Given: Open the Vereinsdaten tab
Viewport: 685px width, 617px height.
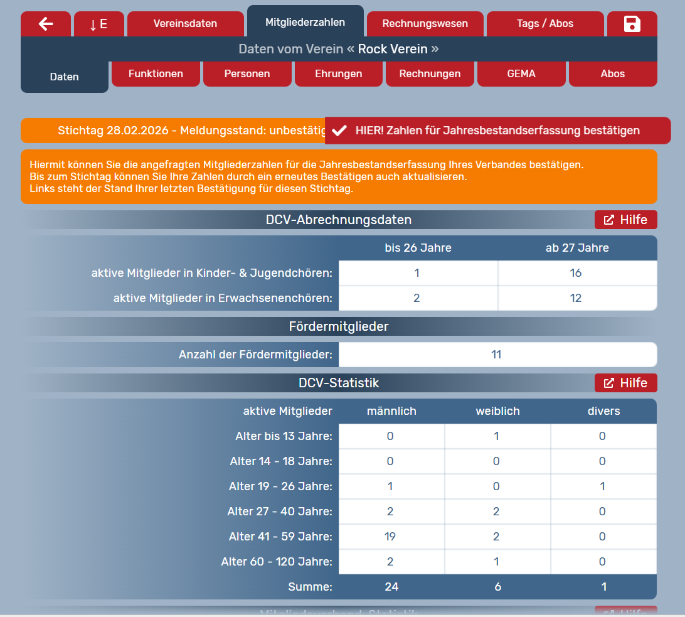Looking at the screenshot, I should pos(185,24).
